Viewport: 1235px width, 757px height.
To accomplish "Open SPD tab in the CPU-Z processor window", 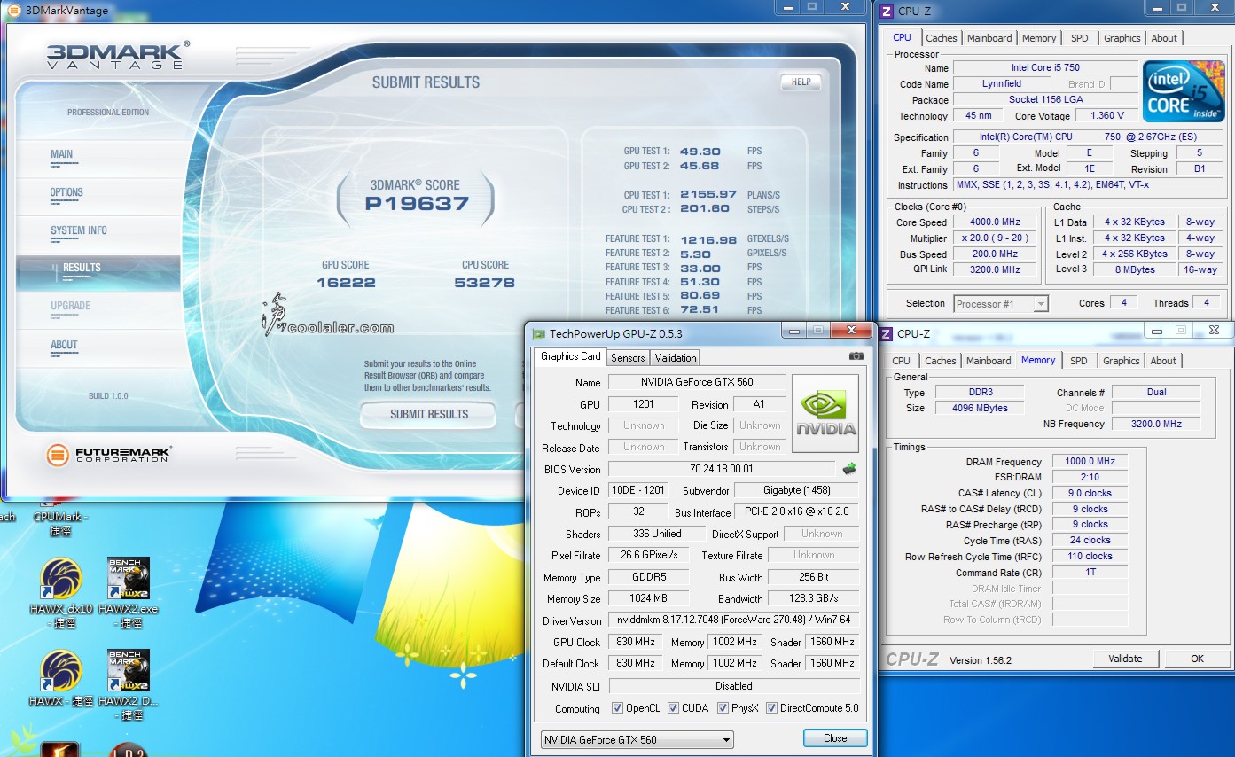I will pos(1079,38).
